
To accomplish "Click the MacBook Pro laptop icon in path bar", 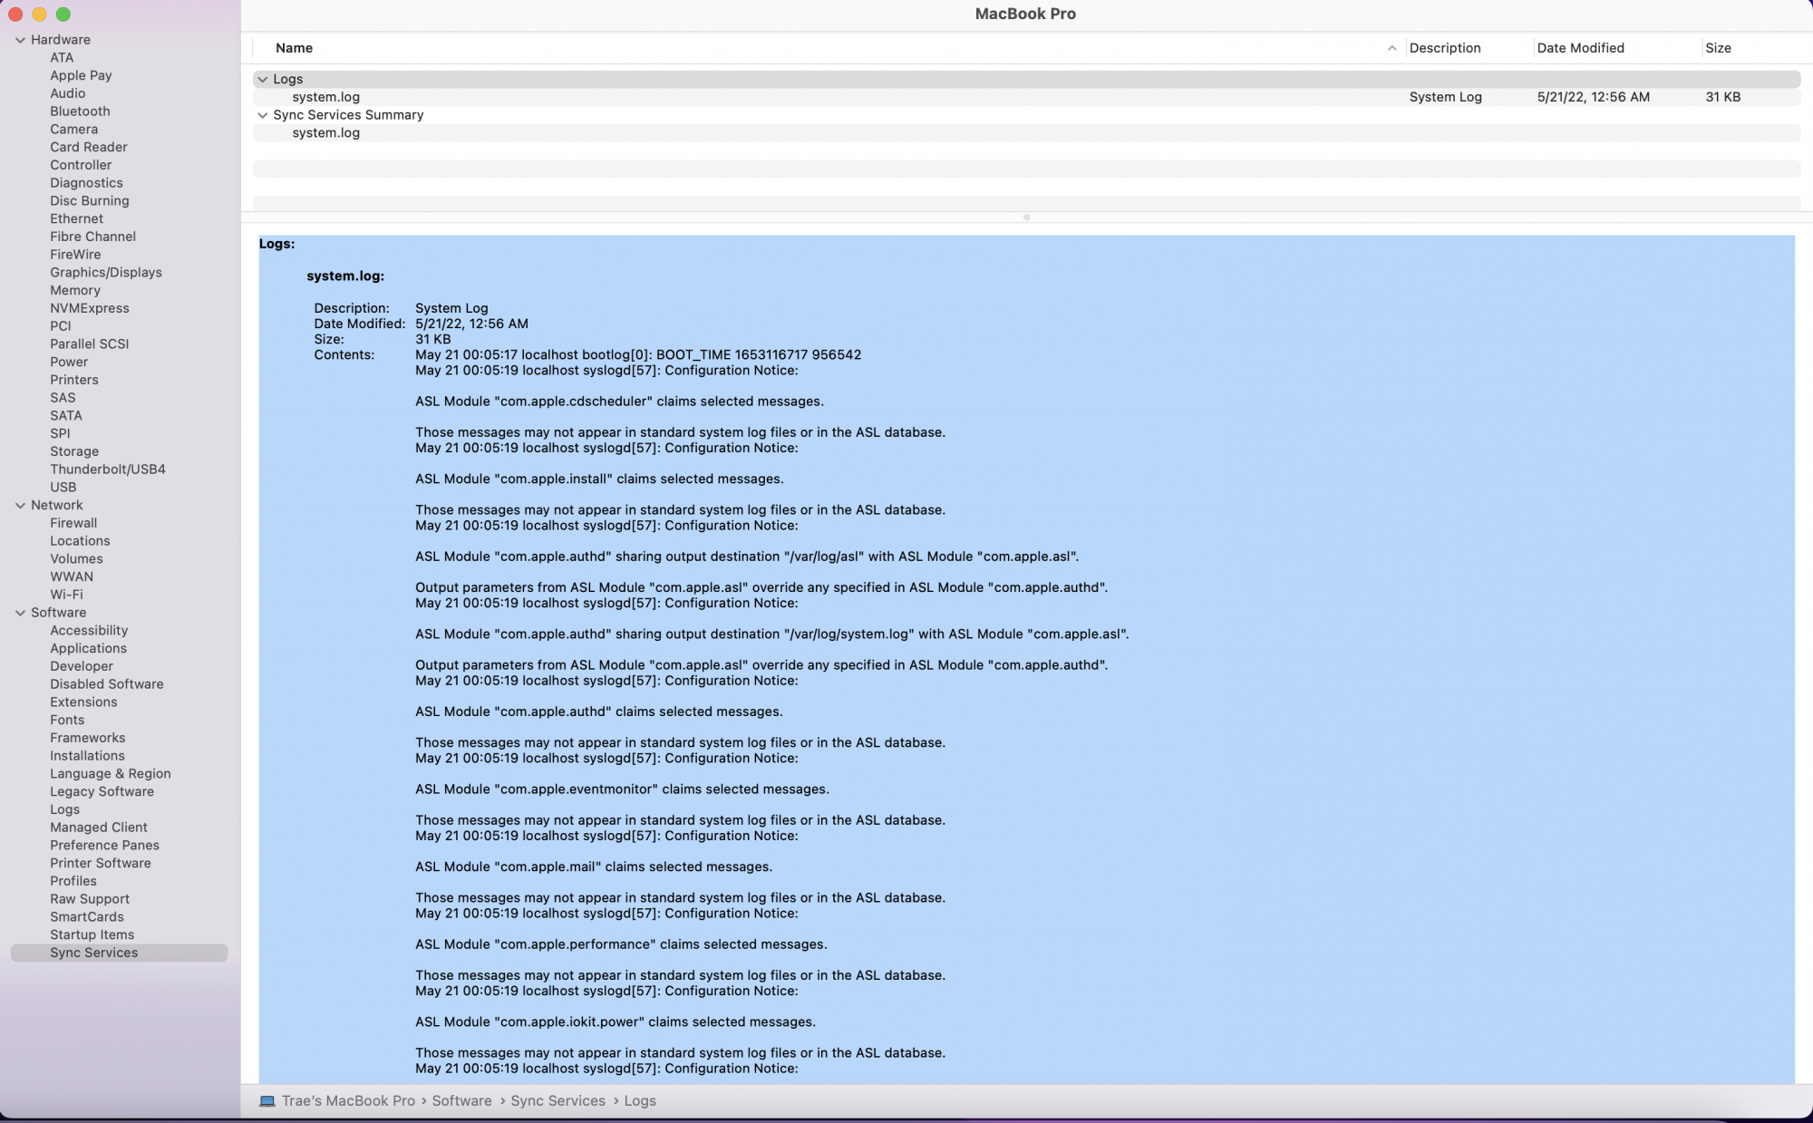I will point(267,1100).
